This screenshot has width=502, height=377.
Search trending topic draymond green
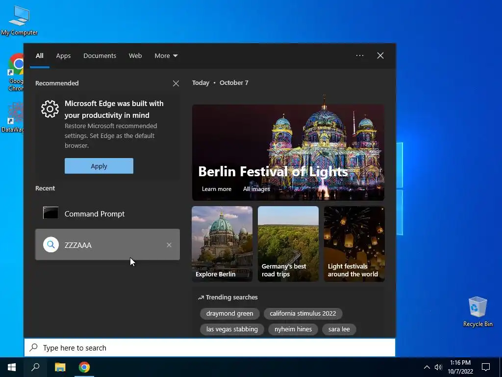[229, 314]
